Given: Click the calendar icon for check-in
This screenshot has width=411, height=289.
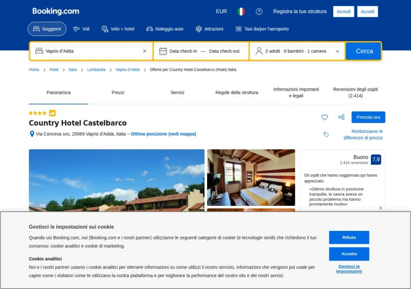Looking at the screenshot, I should point(163,51).
